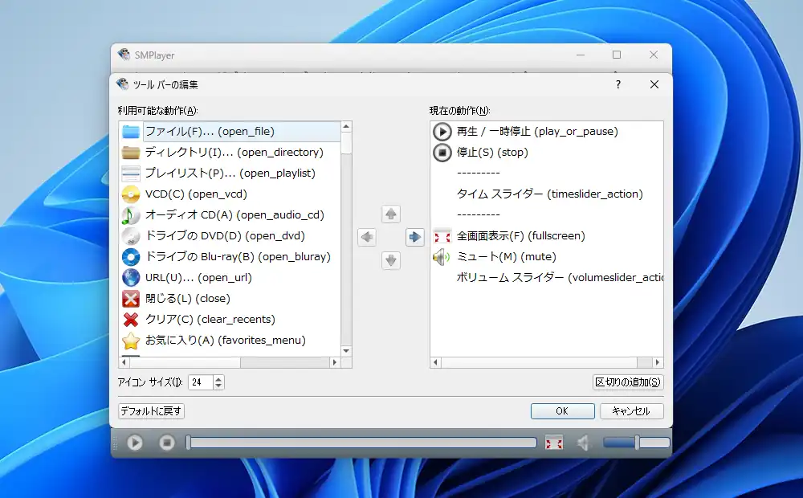Increase the icon size using the up stepper arrow
Screen dimensions: 803x498
tap(217, 378)
